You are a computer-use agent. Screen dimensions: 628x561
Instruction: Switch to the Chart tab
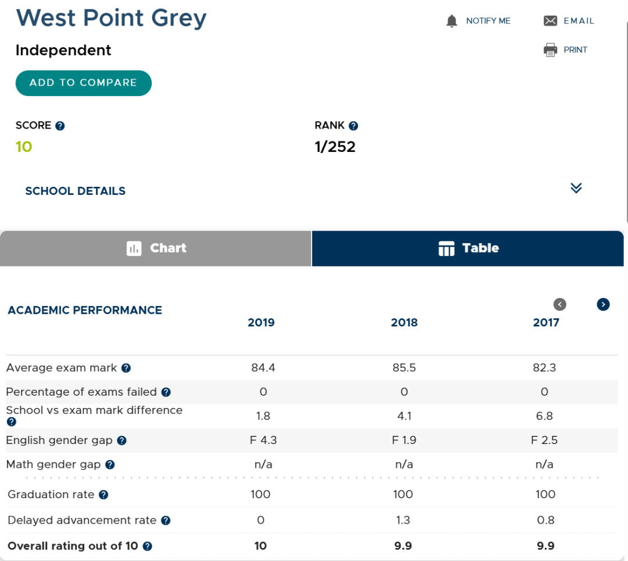coord(156,248)
